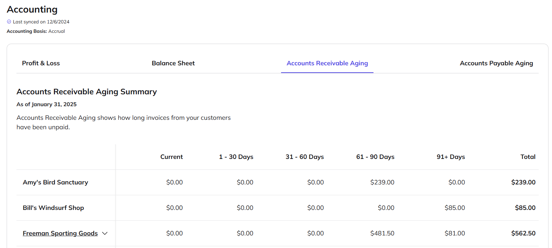Screen dimensions: 552x248
Task: Expand Freeman Sporting Goods chevron
Action: click(x=105, y=233)
